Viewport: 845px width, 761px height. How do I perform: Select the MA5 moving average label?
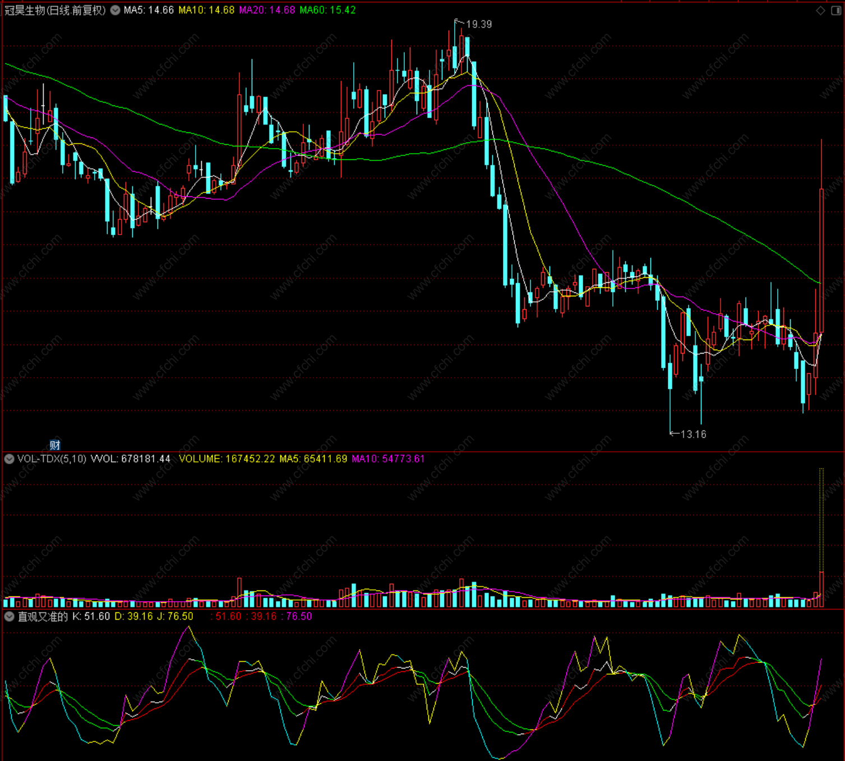pyautogui.click(x=149, y=10)
